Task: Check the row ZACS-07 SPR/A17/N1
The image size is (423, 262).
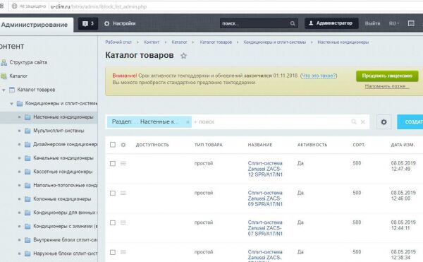Action: click(113, 223)
